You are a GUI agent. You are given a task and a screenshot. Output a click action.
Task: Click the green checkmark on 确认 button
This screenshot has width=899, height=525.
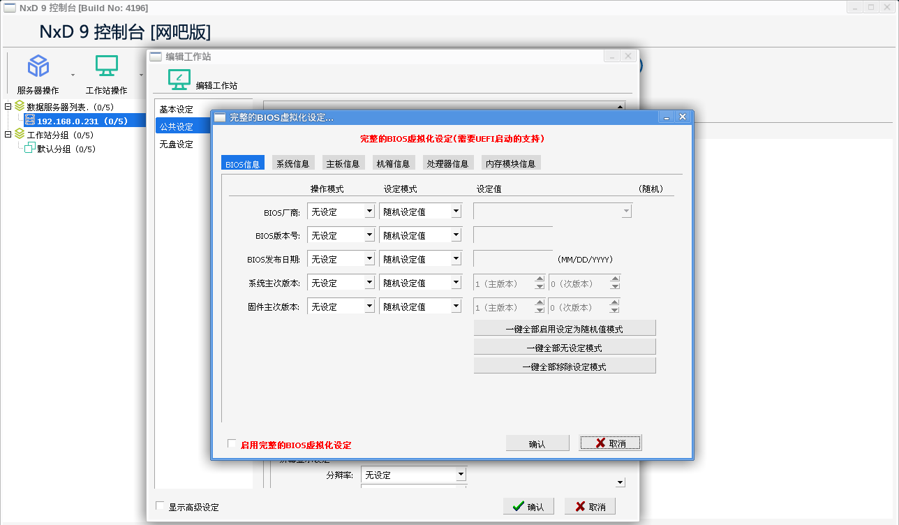pyautogui.click(x=518, y=506)
